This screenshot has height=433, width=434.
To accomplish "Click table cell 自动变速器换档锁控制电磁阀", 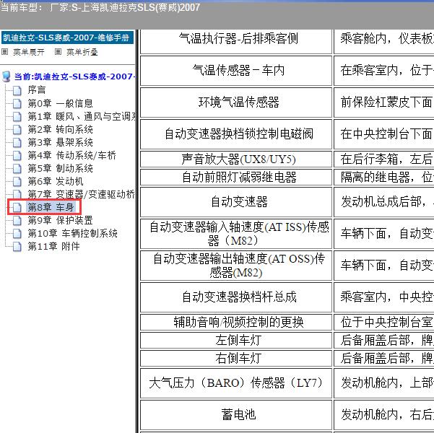I will click(236, 134).
